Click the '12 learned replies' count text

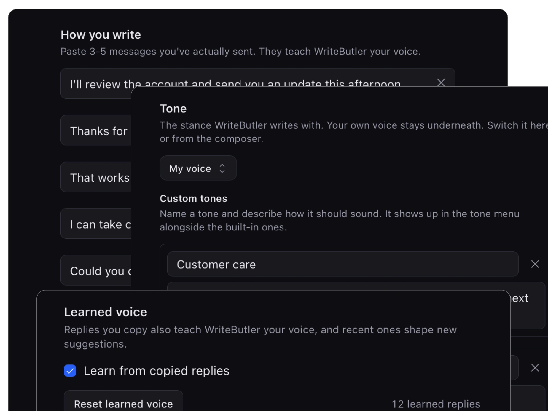(436, 404)
